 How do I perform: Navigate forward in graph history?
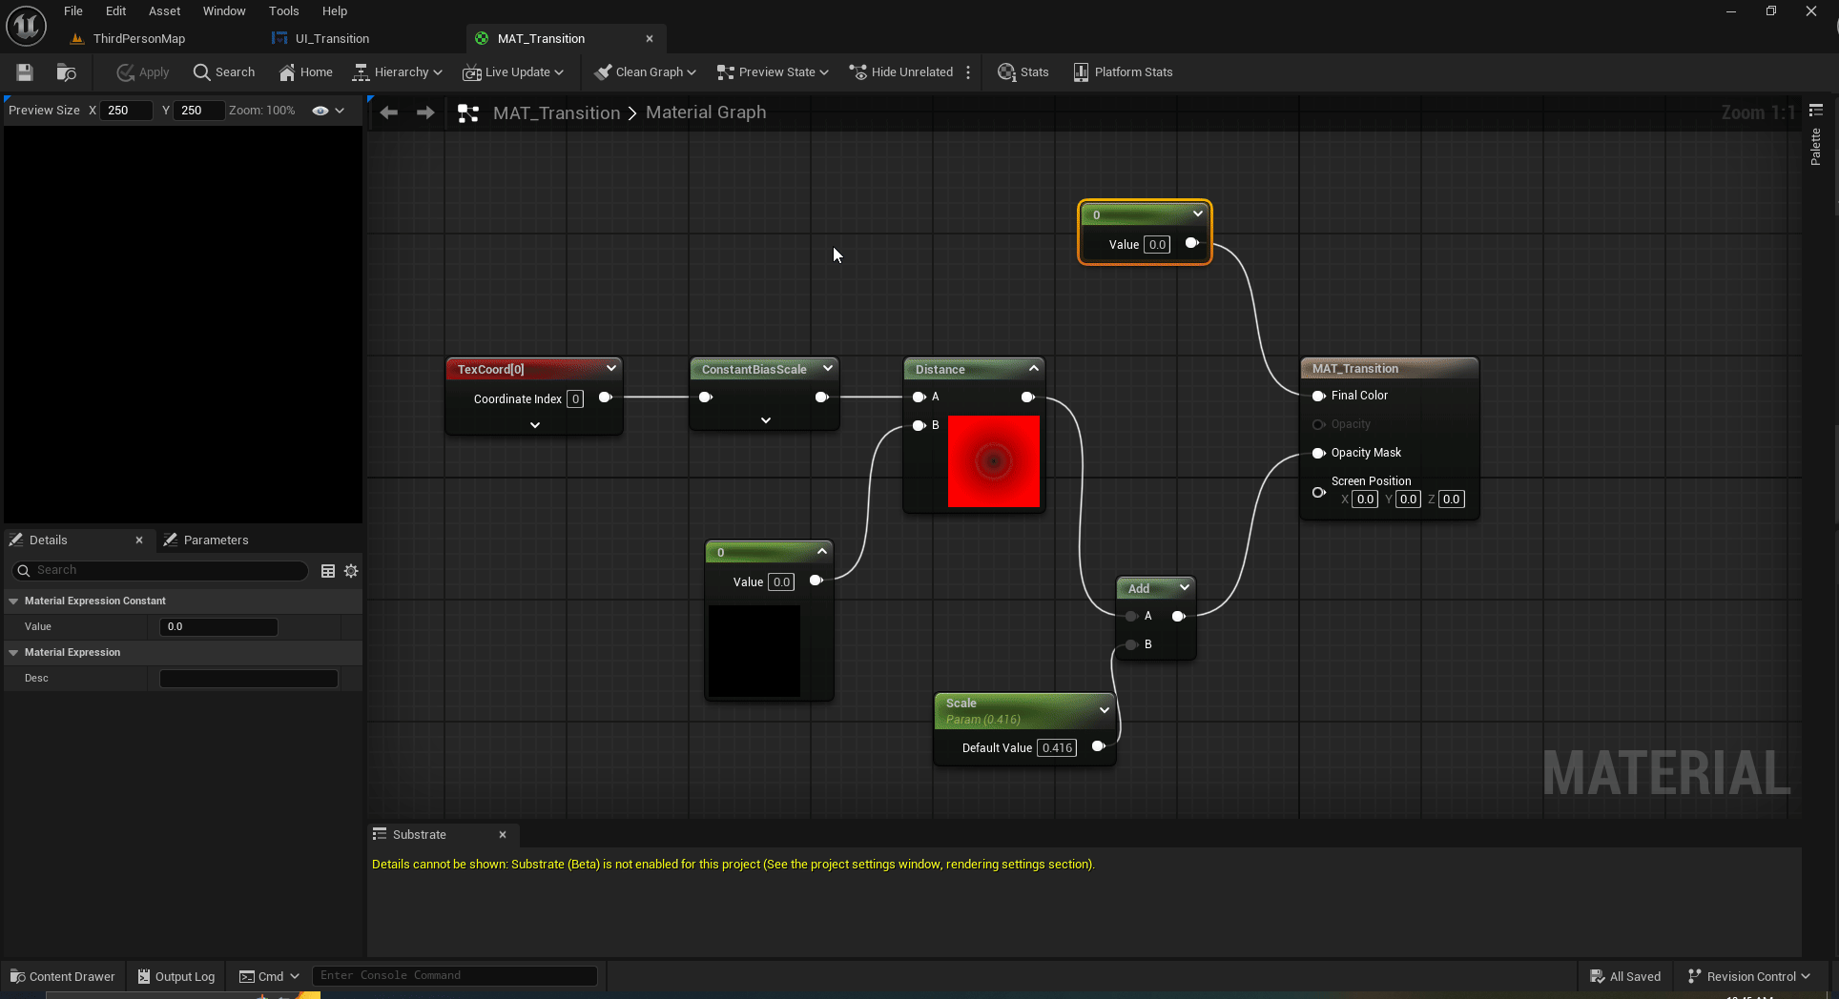[425, 112]
